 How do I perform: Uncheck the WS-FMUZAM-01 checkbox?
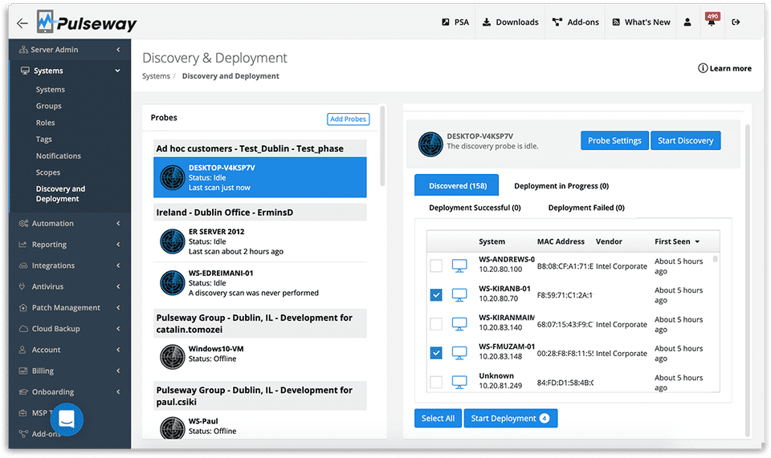click(x=435, y=353)
